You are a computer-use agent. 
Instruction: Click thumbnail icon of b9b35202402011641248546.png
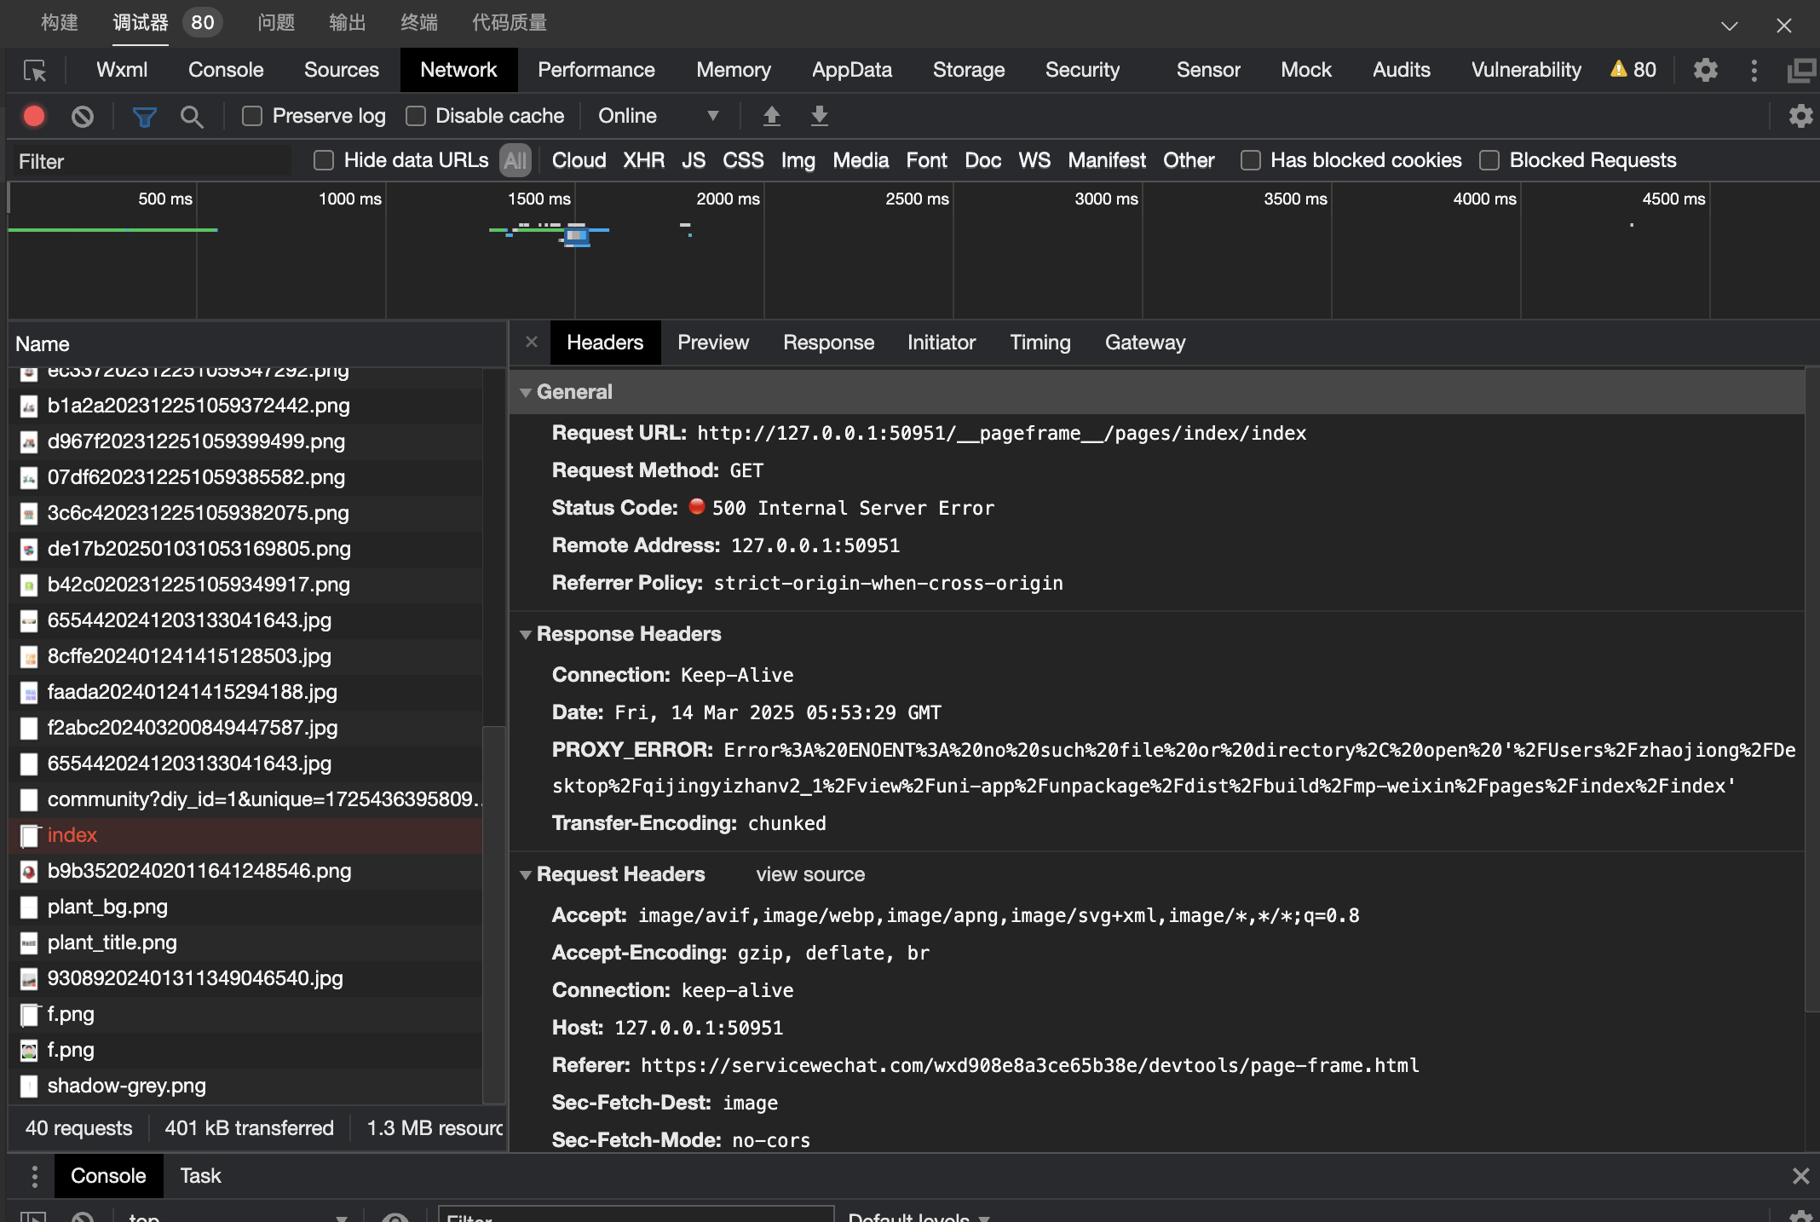pos(29,872)
